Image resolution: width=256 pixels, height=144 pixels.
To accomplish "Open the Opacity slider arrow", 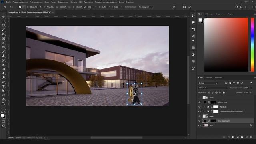I will [251, 88].
